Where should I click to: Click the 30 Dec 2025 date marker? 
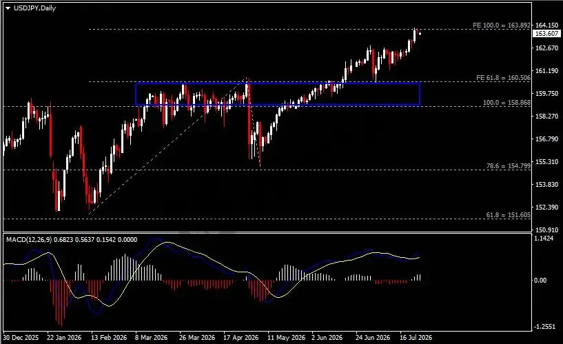click(x=21, y=338)
